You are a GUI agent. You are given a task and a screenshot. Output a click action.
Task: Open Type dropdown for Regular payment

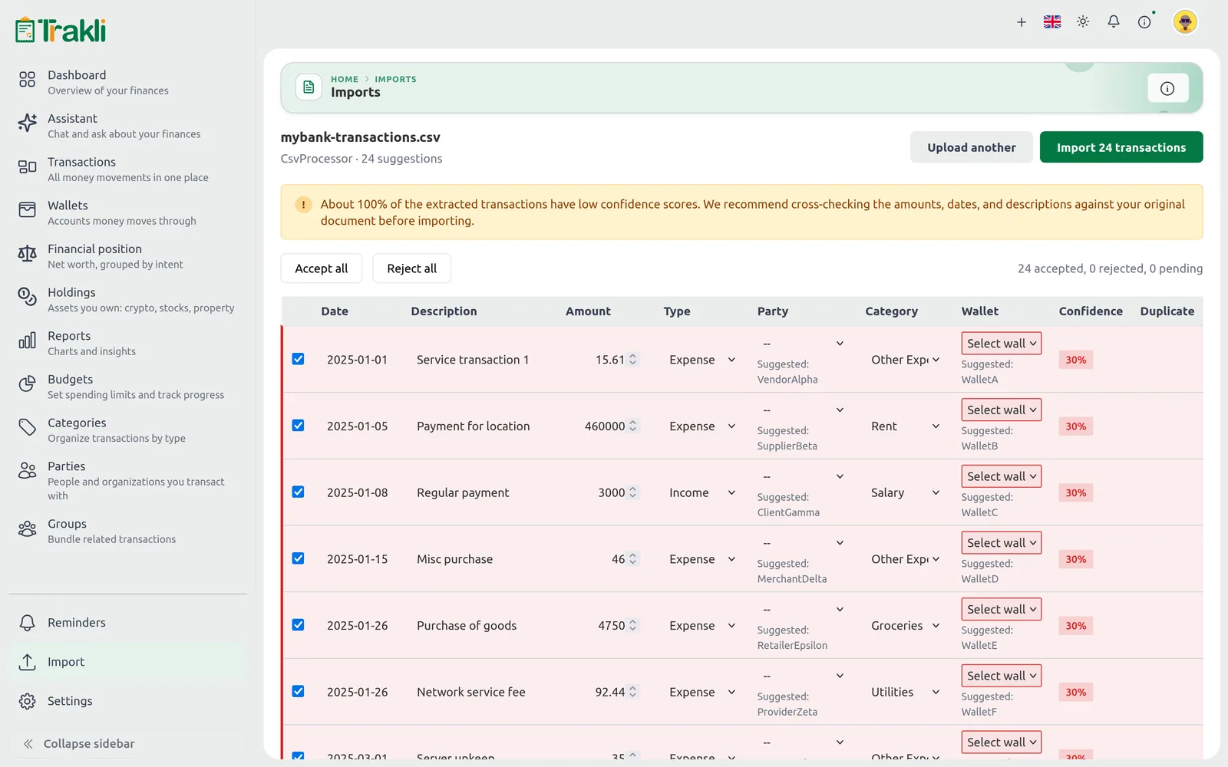point(702,492)
